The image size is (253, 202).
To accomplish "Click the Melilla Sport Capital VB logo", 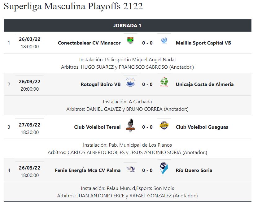I will (x=164, y=40).
